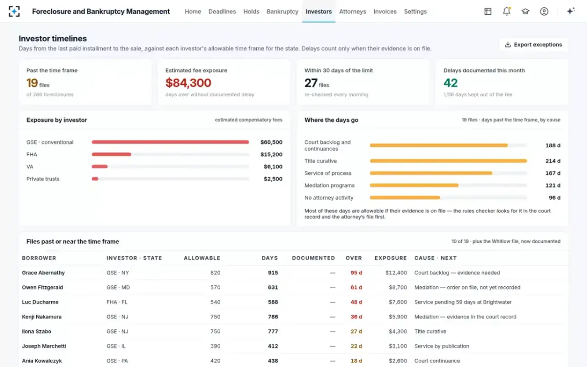This screenshot has height=367, width=587.
Task: Go to the Invoices tab
Action: click(x=385, y=11)
